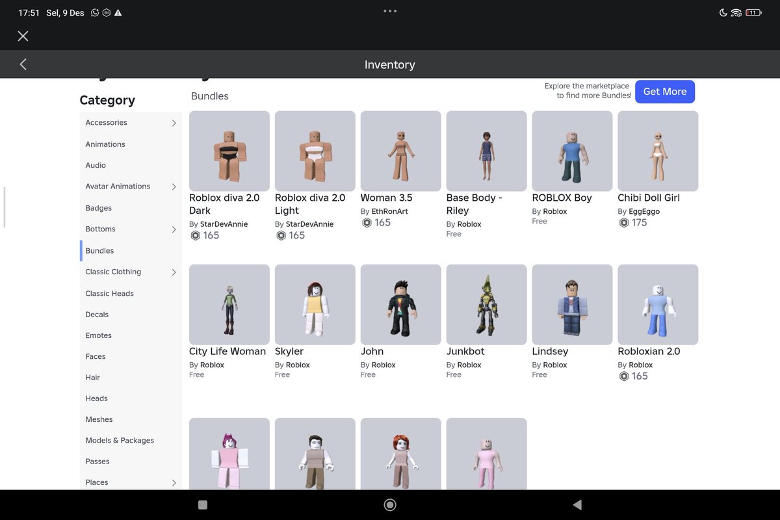Open recent apps with the square button

[202, 504]
